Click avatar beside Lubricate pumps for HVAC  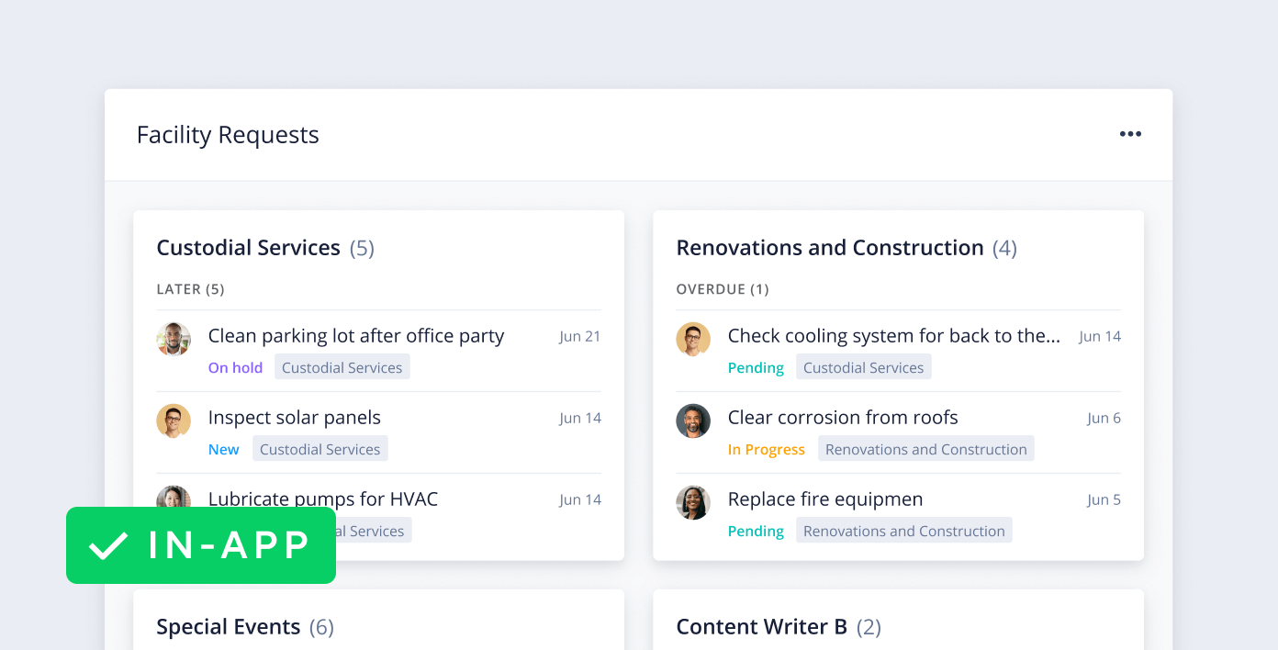coord(174,496)
